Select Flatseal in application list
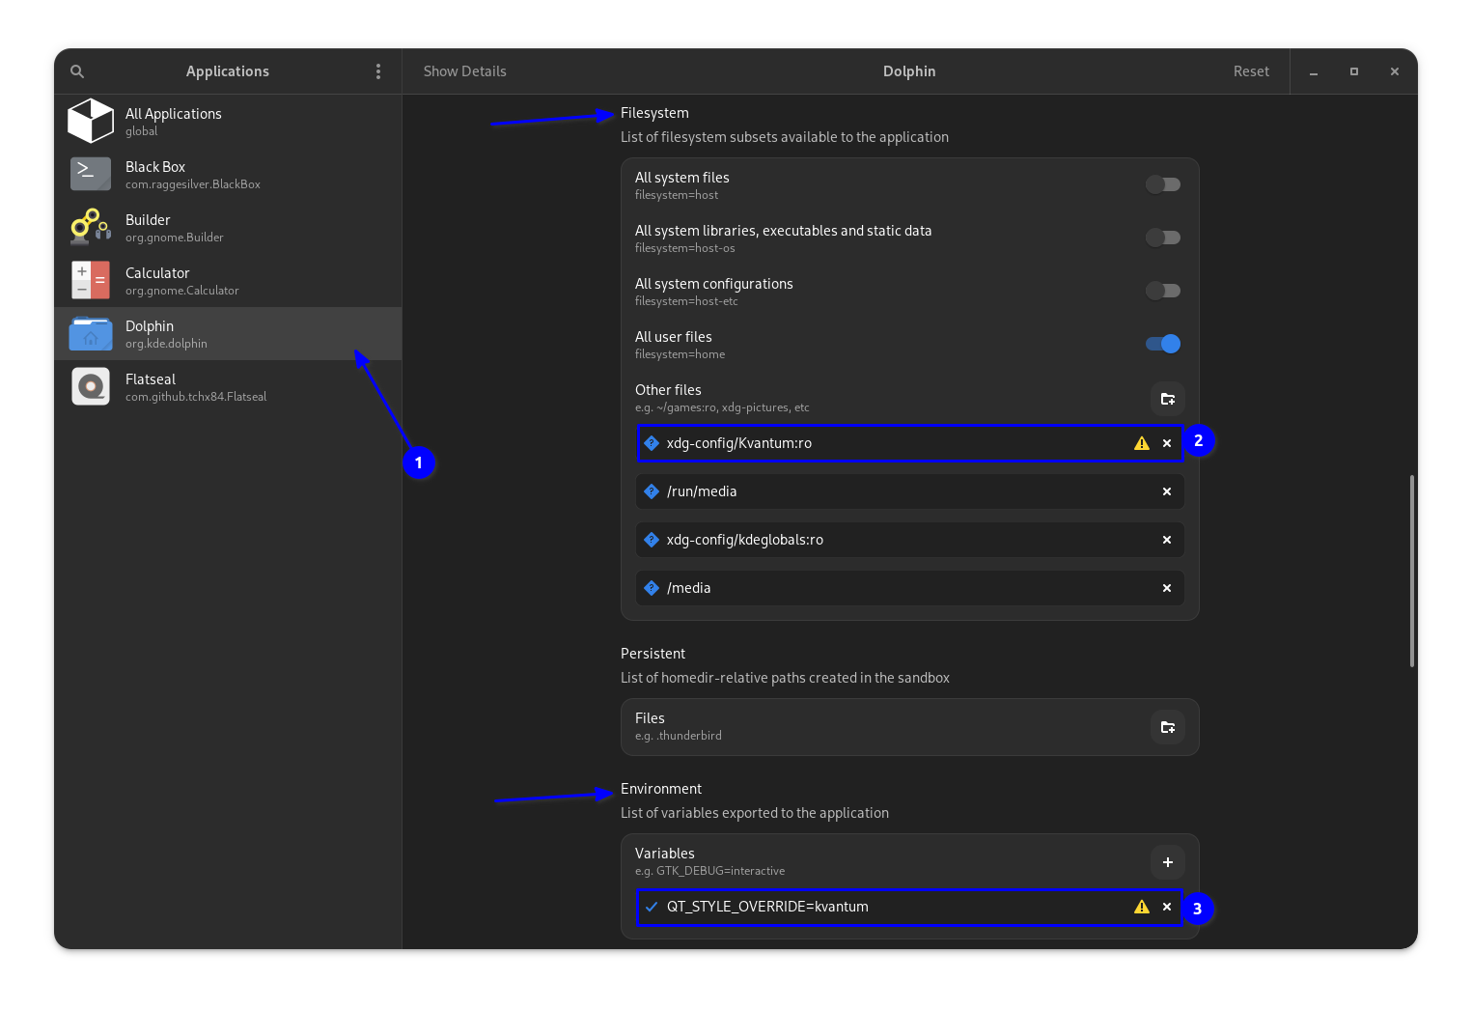 (x=228, y=386)
